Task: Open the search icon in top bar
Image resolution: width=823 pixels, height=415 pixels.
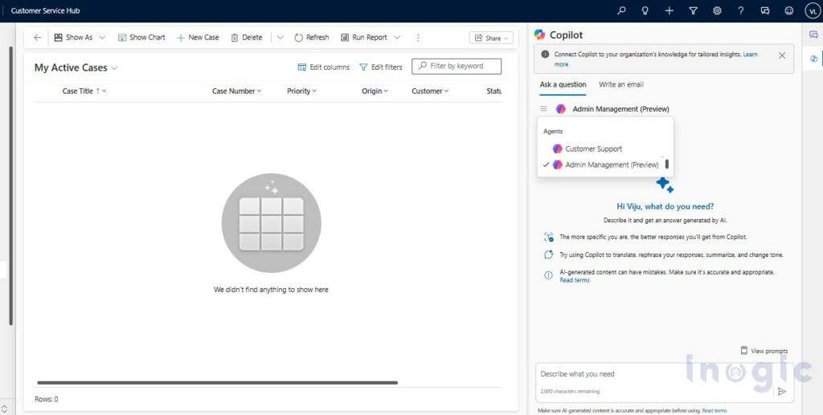Action: [x=621, y=10]
